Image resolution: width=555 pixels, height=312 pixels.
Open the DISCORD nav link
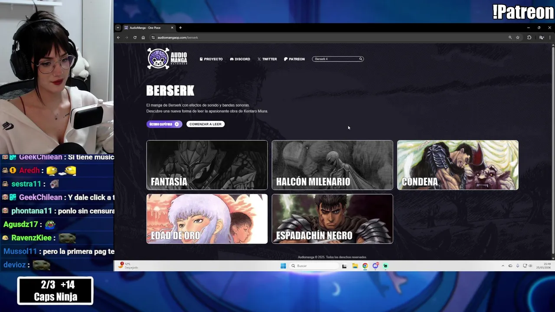pos(240,59)
